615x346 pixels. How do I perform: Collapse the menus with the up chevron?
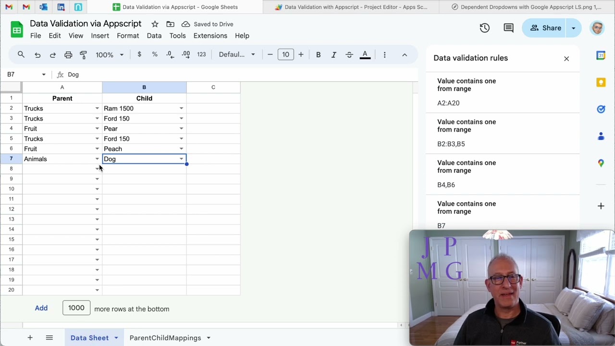405,55
